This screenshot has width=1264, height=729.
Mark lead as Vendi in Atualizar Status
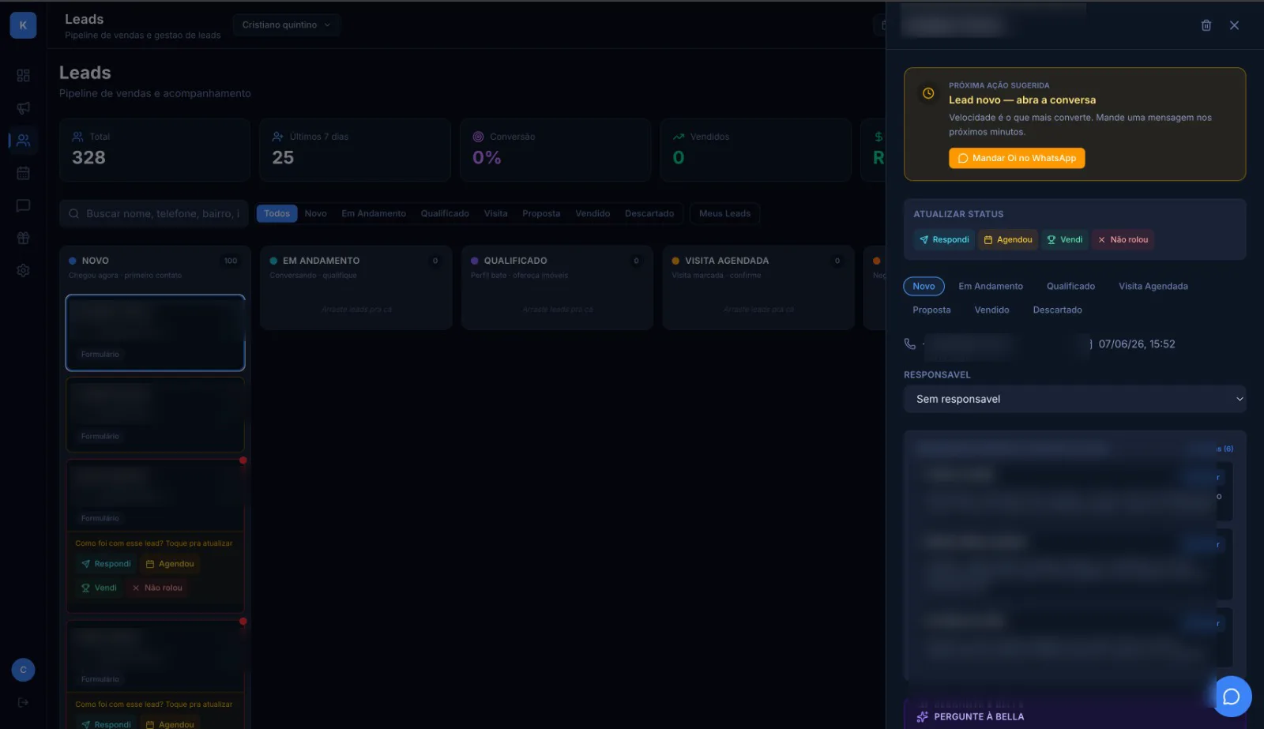pos(1065,239)
